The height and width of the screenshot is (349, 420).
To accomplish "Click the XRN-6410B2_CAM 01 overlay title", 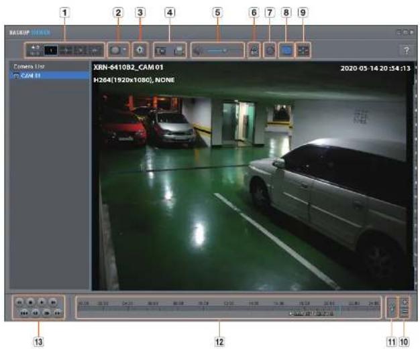I will (x=128, y=67).
